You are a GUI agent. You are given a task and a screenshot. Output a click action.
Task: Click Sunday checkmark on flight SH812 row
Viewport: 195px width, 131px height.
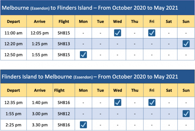click(x=186, y=113)
